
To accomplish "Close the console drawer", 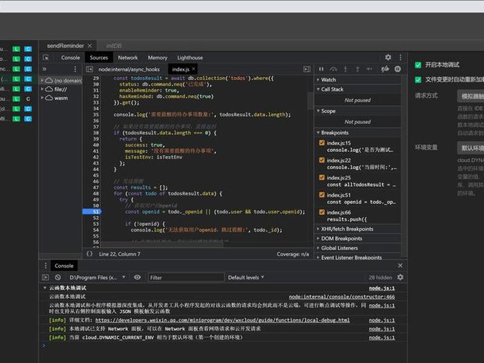I will [x=400, y=266].
